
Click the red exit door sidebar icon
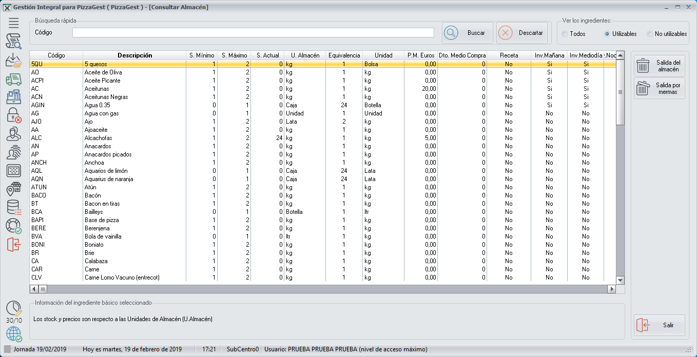[13, 245]
